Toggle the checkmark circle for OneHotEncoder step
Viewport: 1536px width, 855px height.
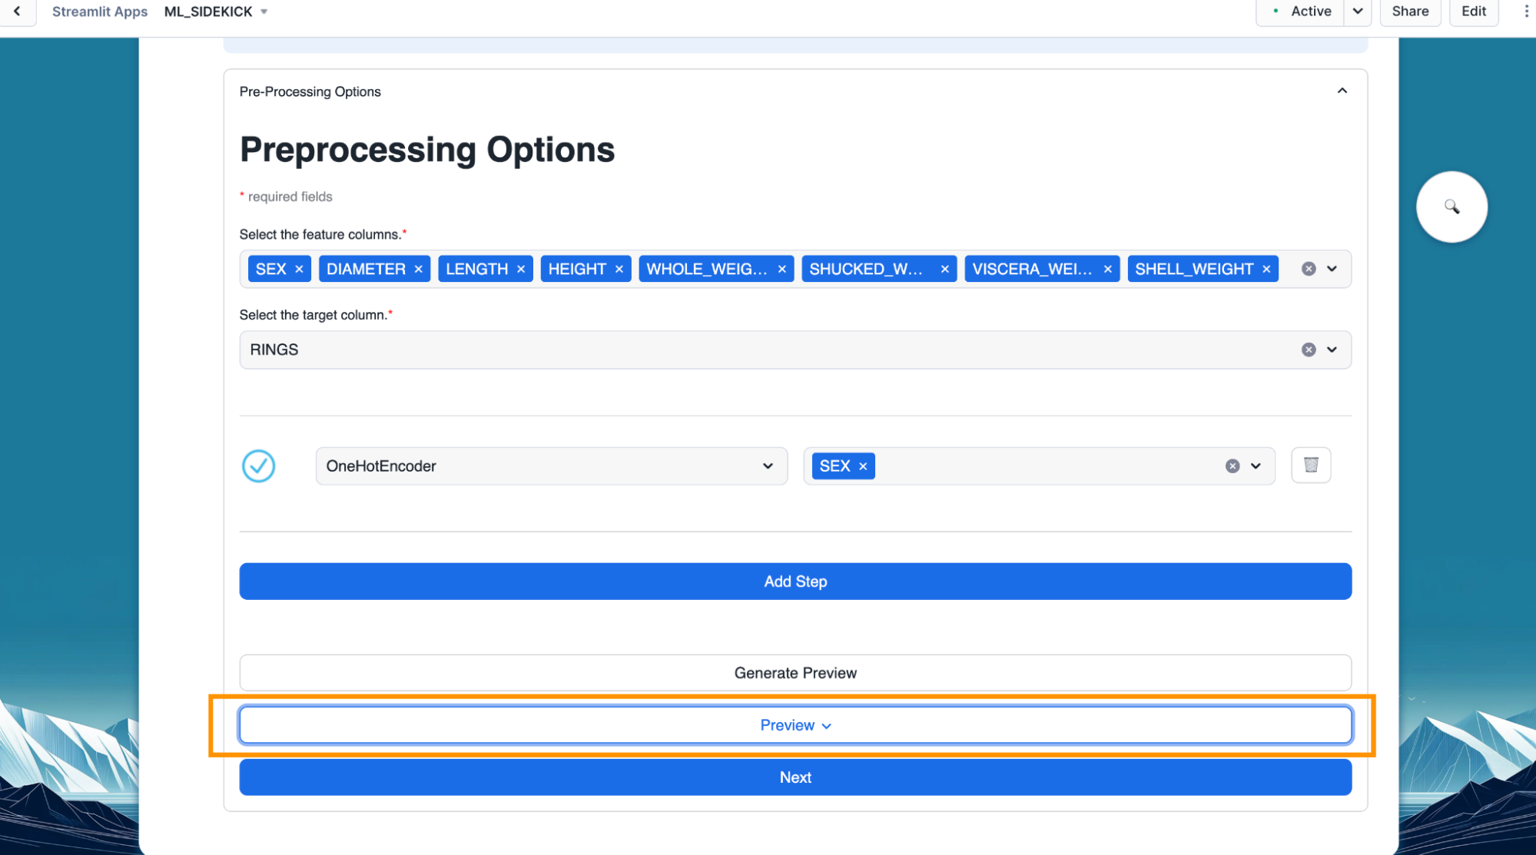point(258,466)
